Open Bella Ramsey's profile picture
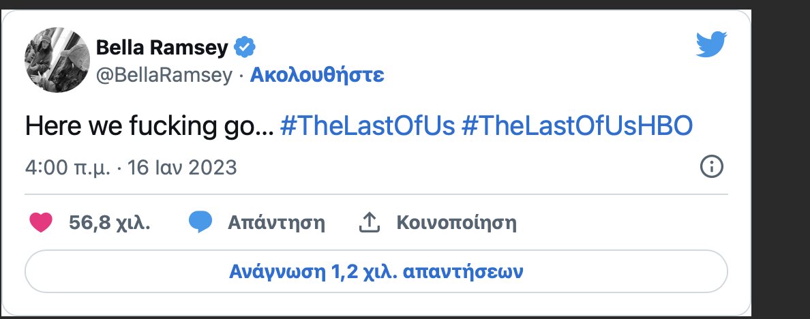The height and width of the screenshot is (319, 810). click(57, 61)
